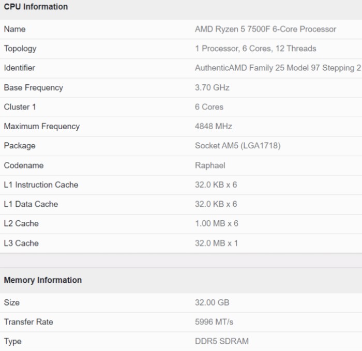Viewport: 362px width, 351px height.
Task: Click the AuthenticAMD Family 25 identifier value
Action: [277, 68]
